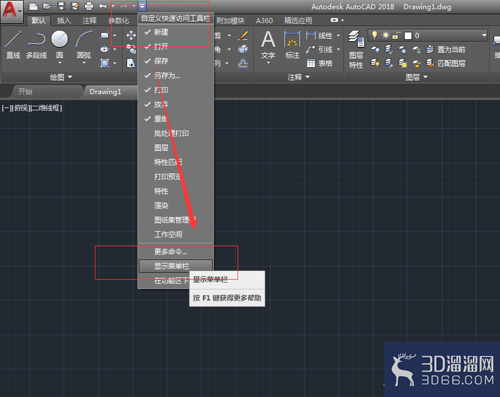Open 图层特性 layer properties manager
500x397 pixels.
(x=356, y=50)
